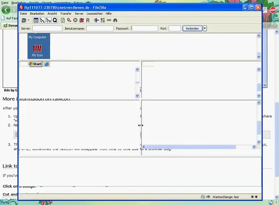Click the remote tree scroll down arrow
The width and height of the screenshot is (279, 205).
coord(259,96)
